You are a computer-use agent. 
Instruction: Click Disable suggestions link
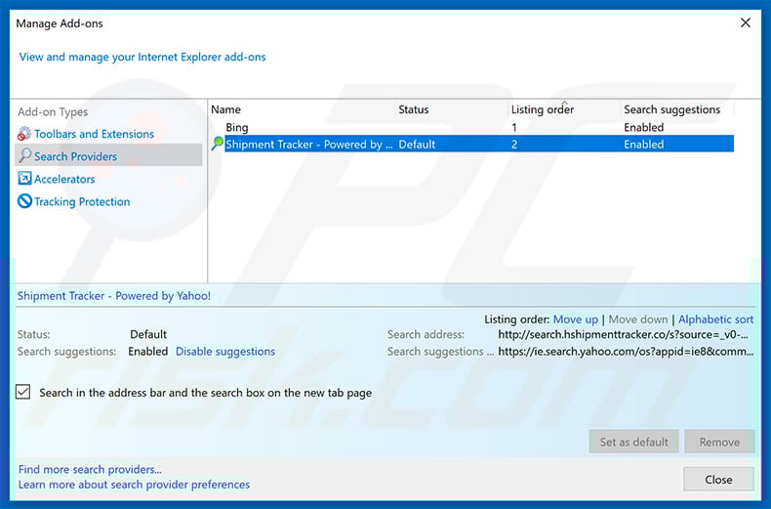point(225,352)
